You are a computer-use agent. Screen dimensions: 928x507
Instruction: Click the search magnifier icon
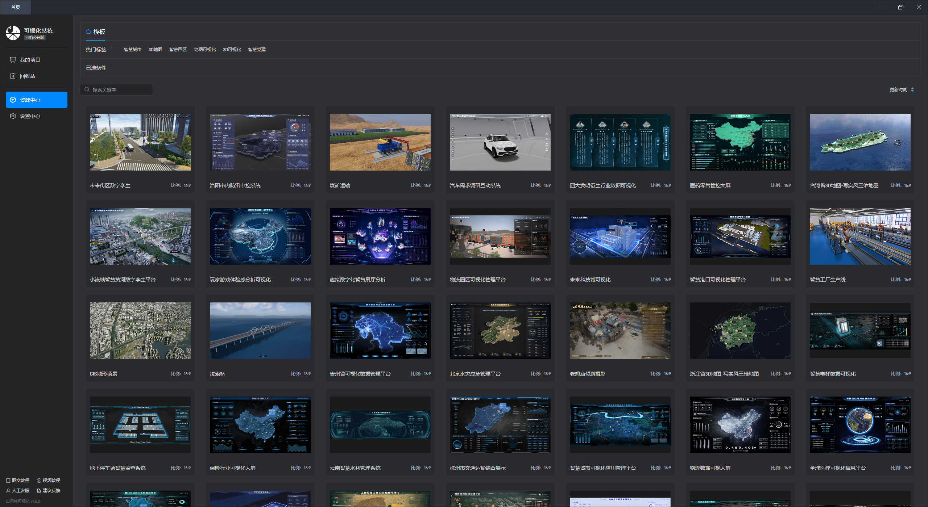[x=87, y=89]
